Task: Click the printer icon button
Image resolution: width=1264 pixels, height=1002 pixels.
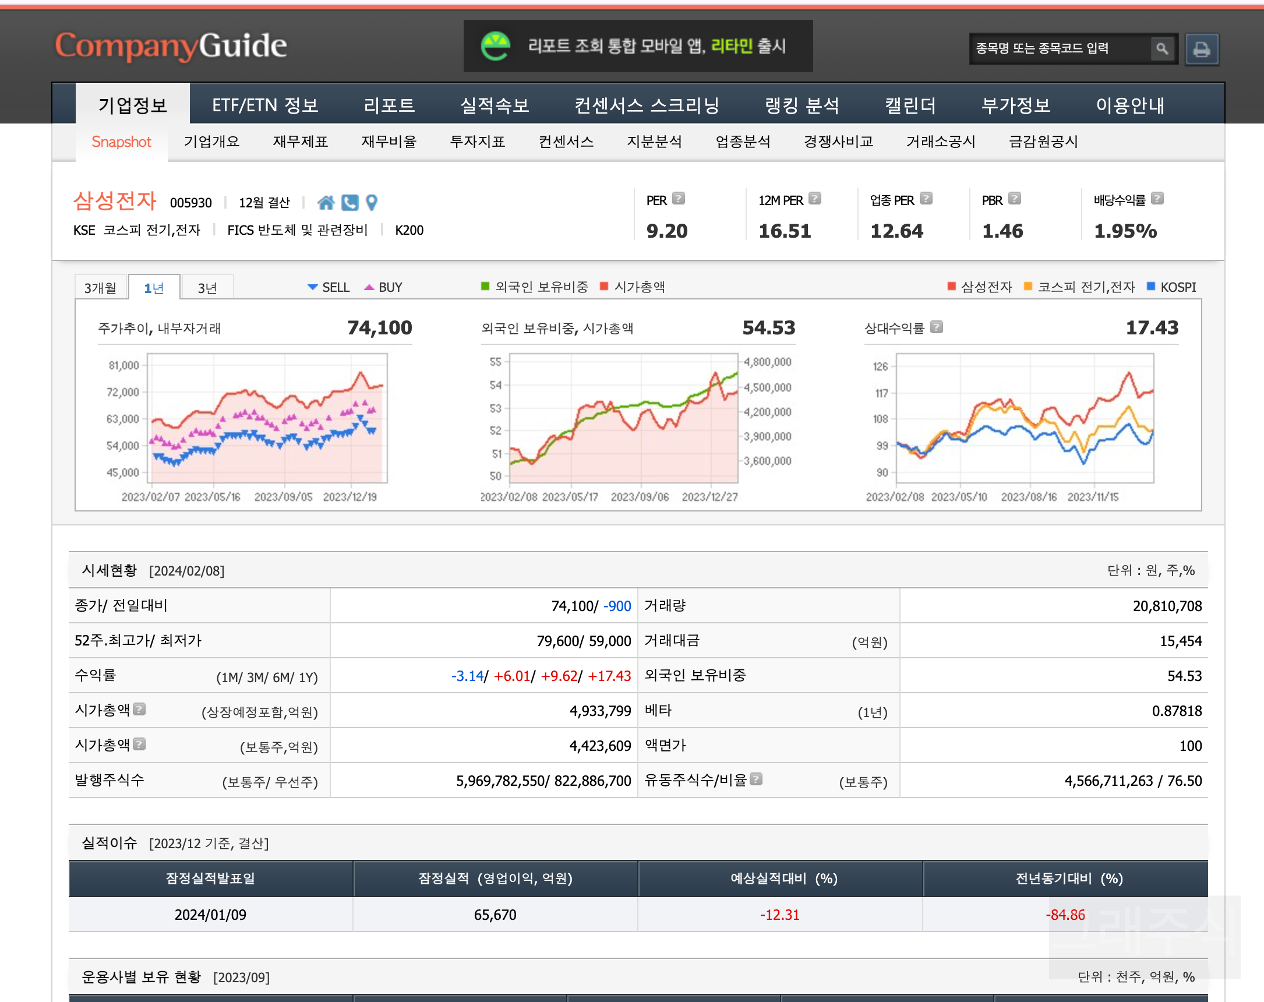Action: (1201, 50)
